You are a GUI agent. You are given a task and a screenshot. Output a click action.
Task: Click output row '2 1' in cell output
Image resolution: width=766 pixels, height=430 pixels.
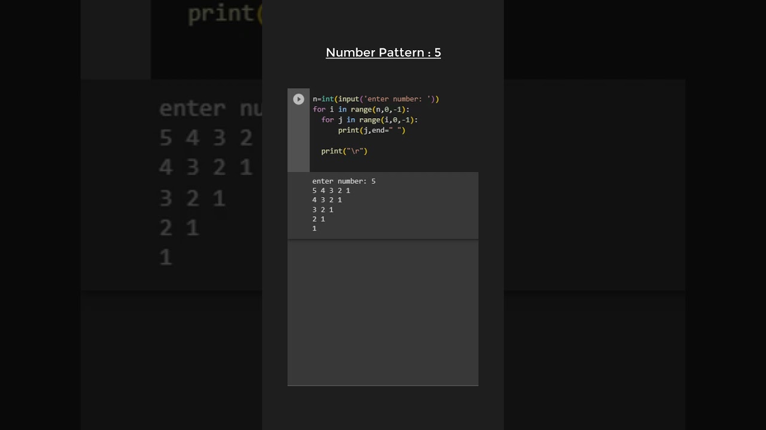click(318, 219)
